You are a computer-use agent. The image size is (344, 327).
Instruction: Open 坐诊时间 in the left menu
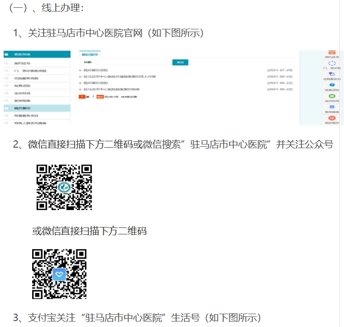click(37, 93)
